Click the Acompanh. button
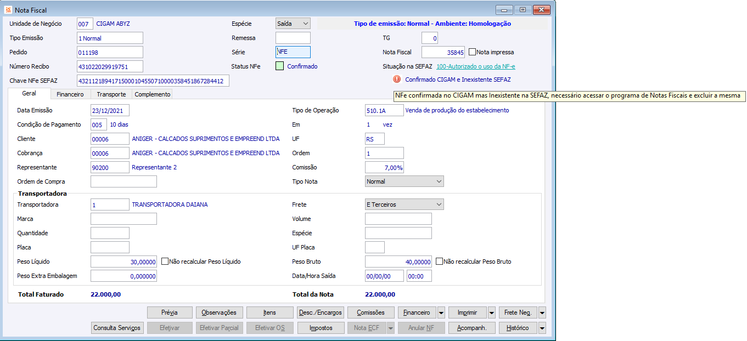 tap(472, 328)
